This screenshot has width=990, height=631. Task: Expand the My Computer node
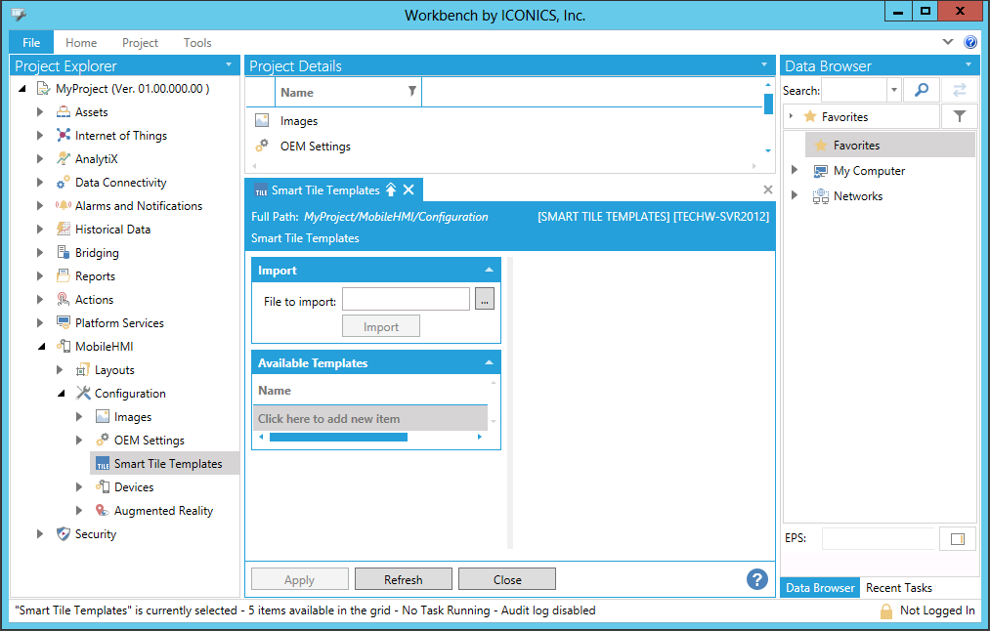[795, 170]
